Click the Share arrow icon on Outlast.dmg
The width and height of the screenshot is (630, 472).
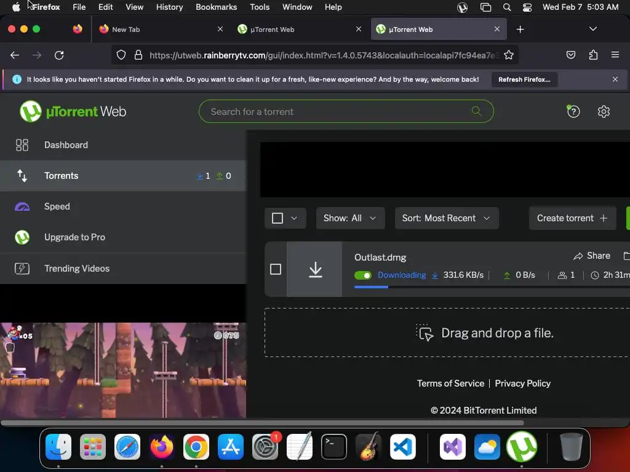click(x=578, y=256)
